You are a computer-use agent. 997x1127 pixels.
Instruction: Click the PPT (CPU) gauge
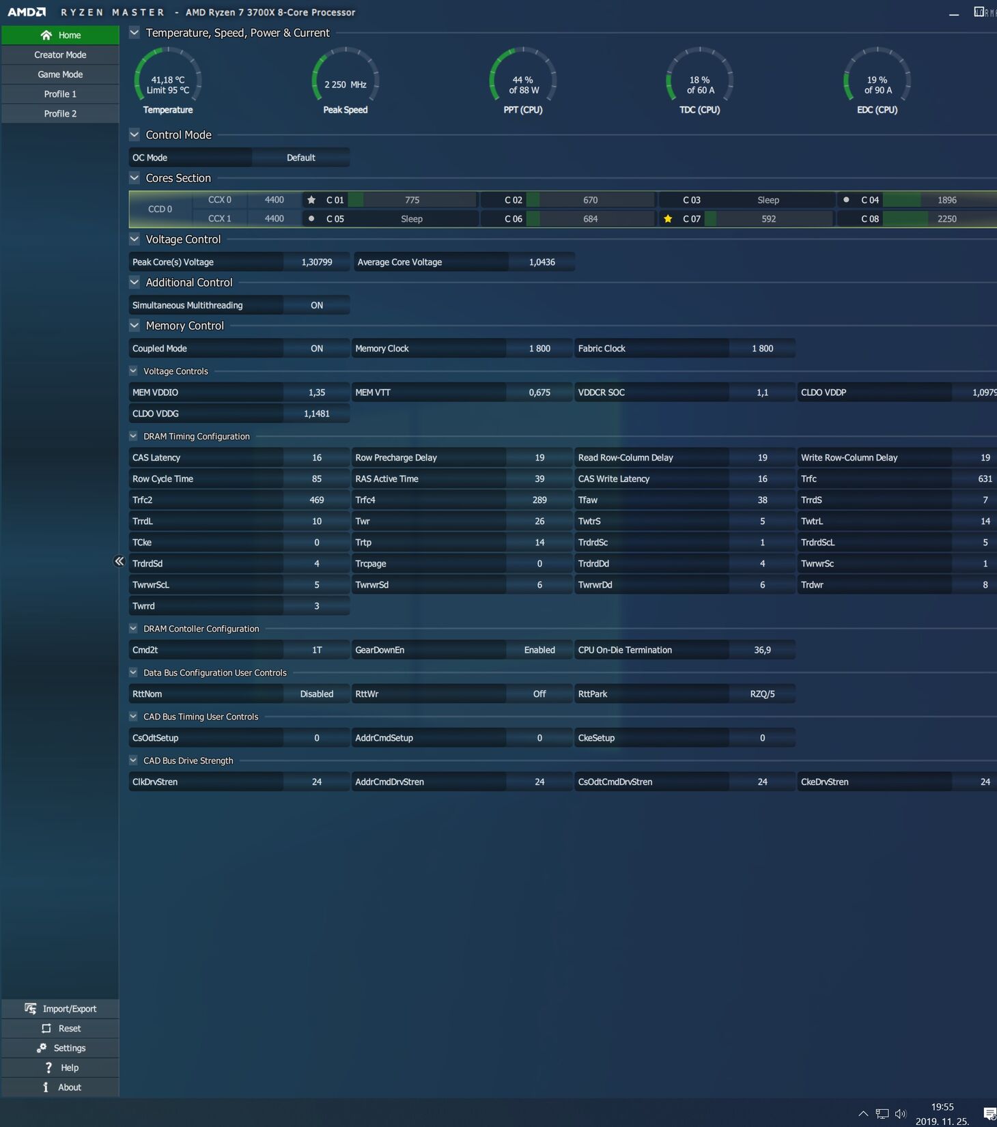[x=523, y=81]
